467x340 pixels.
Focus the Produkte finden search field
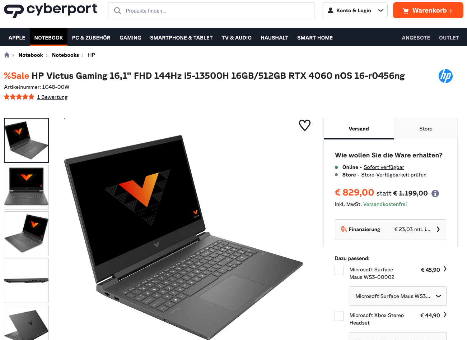pyautogui.click(x=211, y=11)
